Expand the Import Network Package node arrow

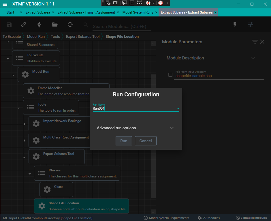[x=25, y=124]
